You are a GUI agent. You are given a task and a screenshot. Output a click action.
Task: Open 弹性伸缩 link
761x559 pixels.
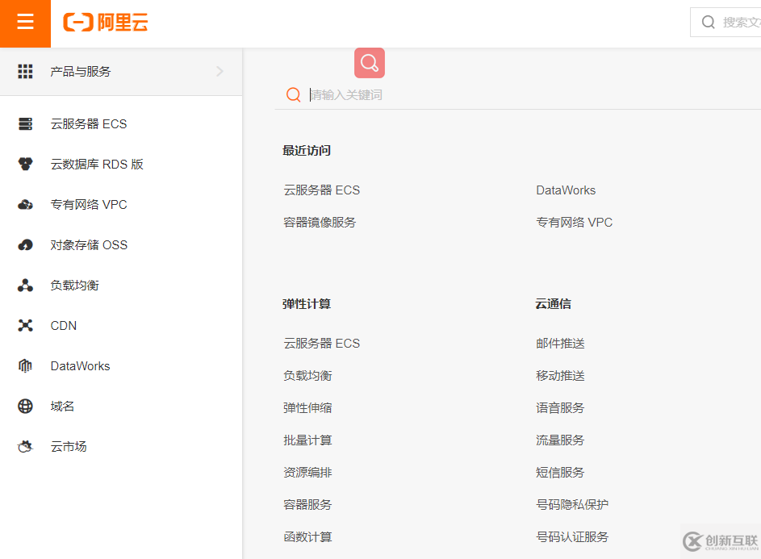tap(307, 407)
